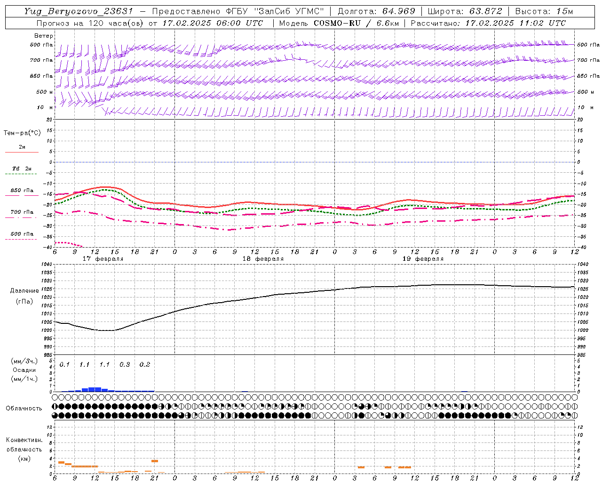The image size is (602, 482).
Task: Select the model name COSMO-RU / 6.6км
Action: (356, 23)
